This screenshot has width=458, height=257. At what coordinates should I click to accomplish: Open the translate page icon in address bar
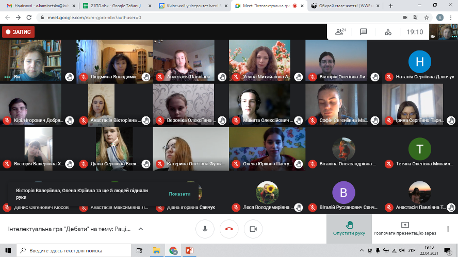(x=416, y=18)
